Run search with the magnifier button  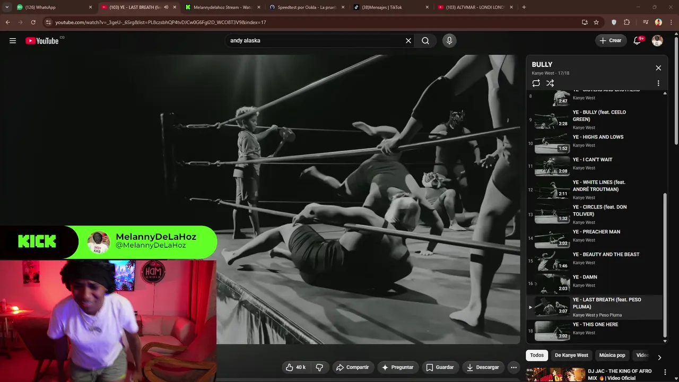(x=425, y=41)
